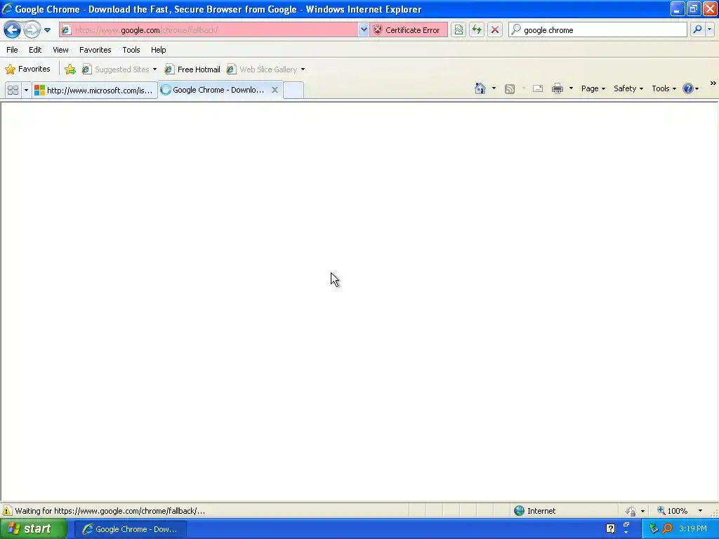Switch to the microsoft.com tab

point(95,91)
